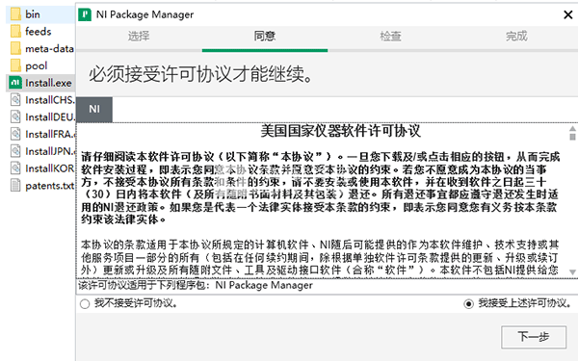Close the NI Package Manager window
Image resolution: width=578 pixels, height=361 pixels.
(x=568, y=14)
